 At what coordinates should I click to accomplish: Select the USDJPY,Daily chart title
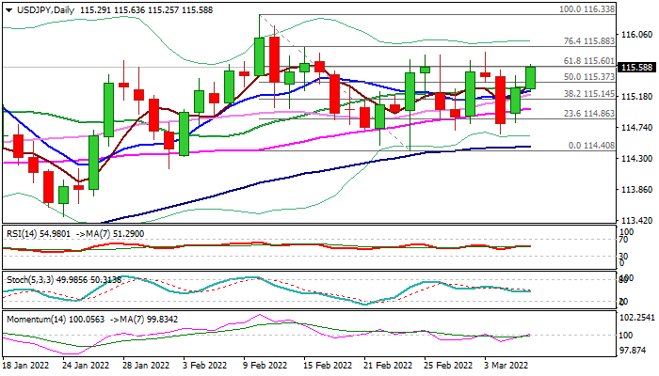[45, 10]
